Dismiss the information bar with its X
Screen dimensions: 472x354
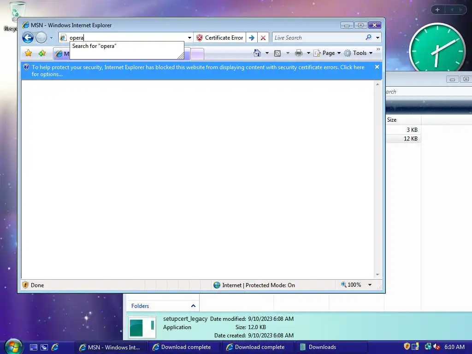click(x=377, y=67)
